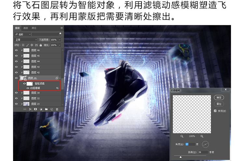
Task: Lock transparent pixels icon
Action: 23,45
